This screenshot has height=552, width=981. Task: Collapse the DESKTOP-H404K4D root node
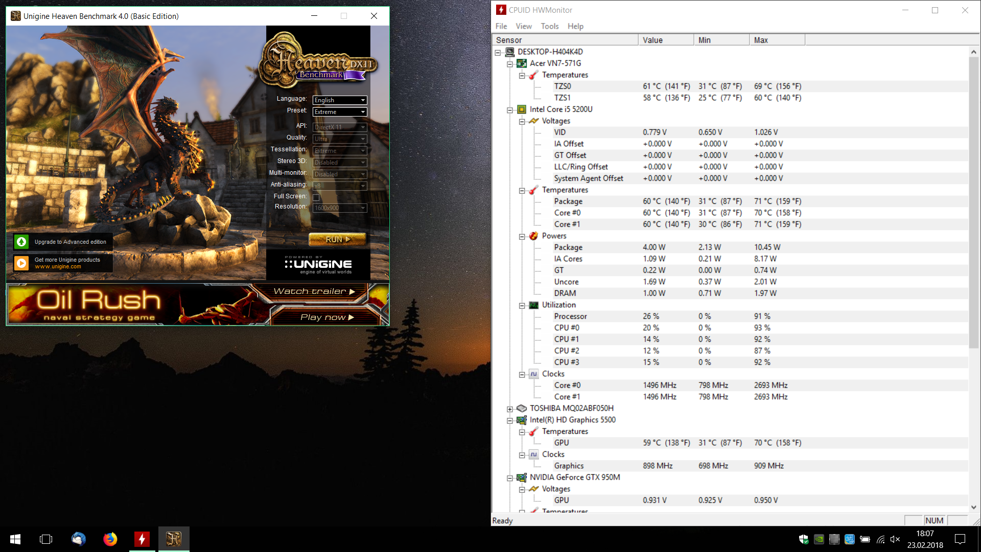497,52
